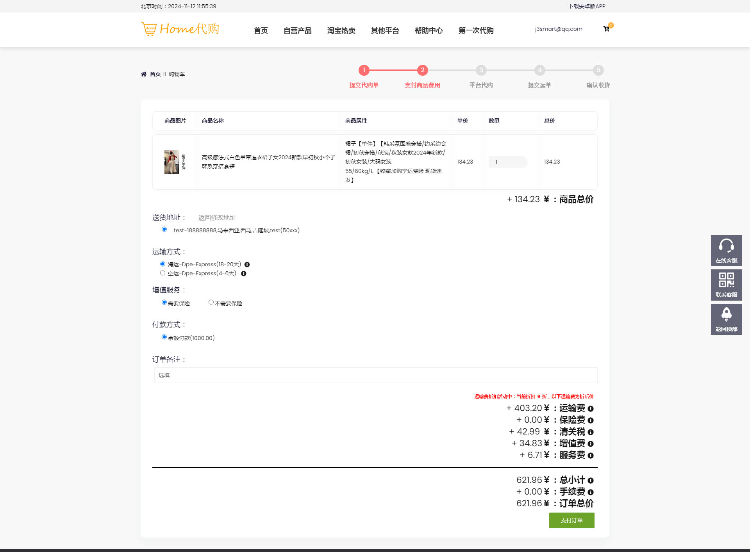Select the test delivery address radio
This screenshot has height=552, width=750.
coord(164,230)
